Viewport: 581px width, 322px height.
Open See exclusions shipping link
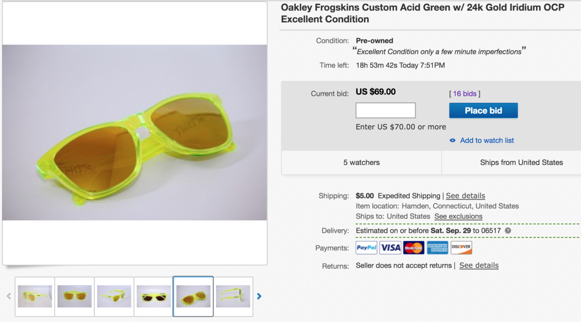tap(458, 216)
